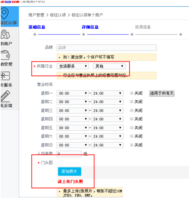Open the 标注认领 location pin sidebar icon
The width and height of the screenshot is (190, 198).
click(5, 14)
